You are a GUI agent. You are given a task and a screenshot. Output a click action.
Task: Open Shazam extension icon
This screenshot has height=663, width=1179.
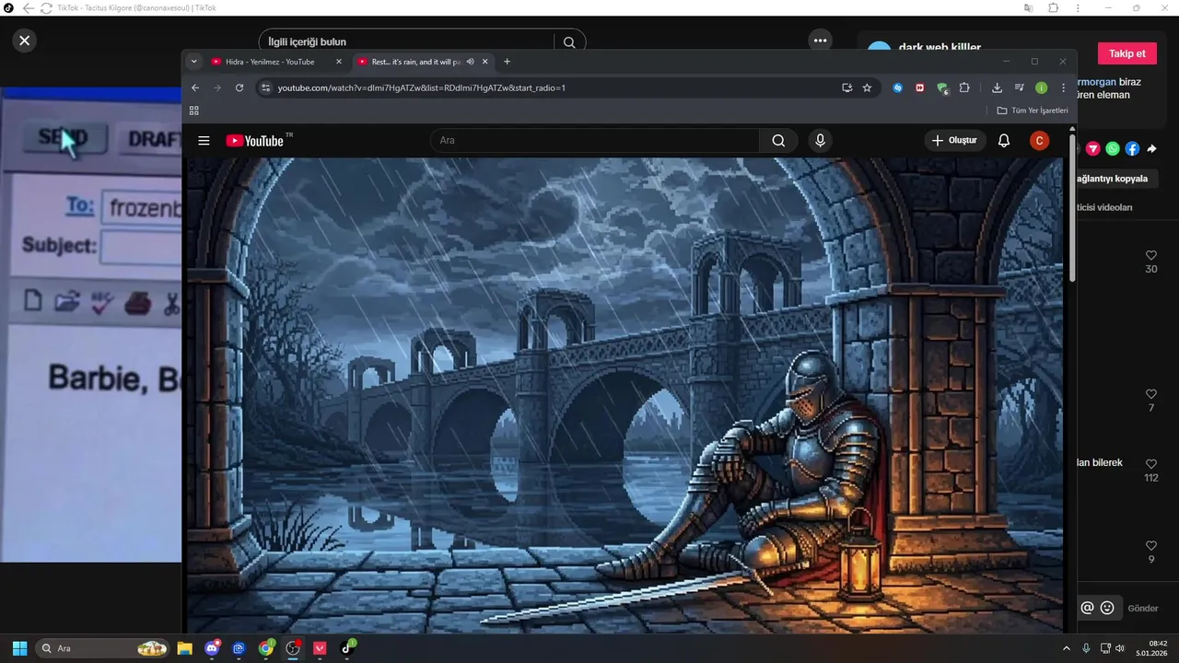(x=898, y=87)
